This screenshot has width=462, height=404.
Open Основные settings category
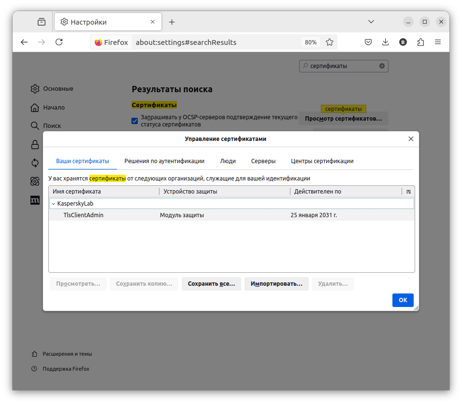[x=52, y=88]
